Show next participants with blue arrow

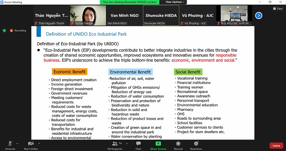pyautogui.click(x=259, y=15)
